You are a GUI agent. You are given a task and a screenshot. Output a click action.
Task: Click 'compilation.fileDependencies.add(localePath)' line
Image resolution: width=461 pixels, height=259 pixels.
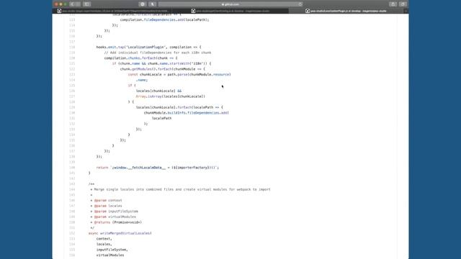[164, 19]
